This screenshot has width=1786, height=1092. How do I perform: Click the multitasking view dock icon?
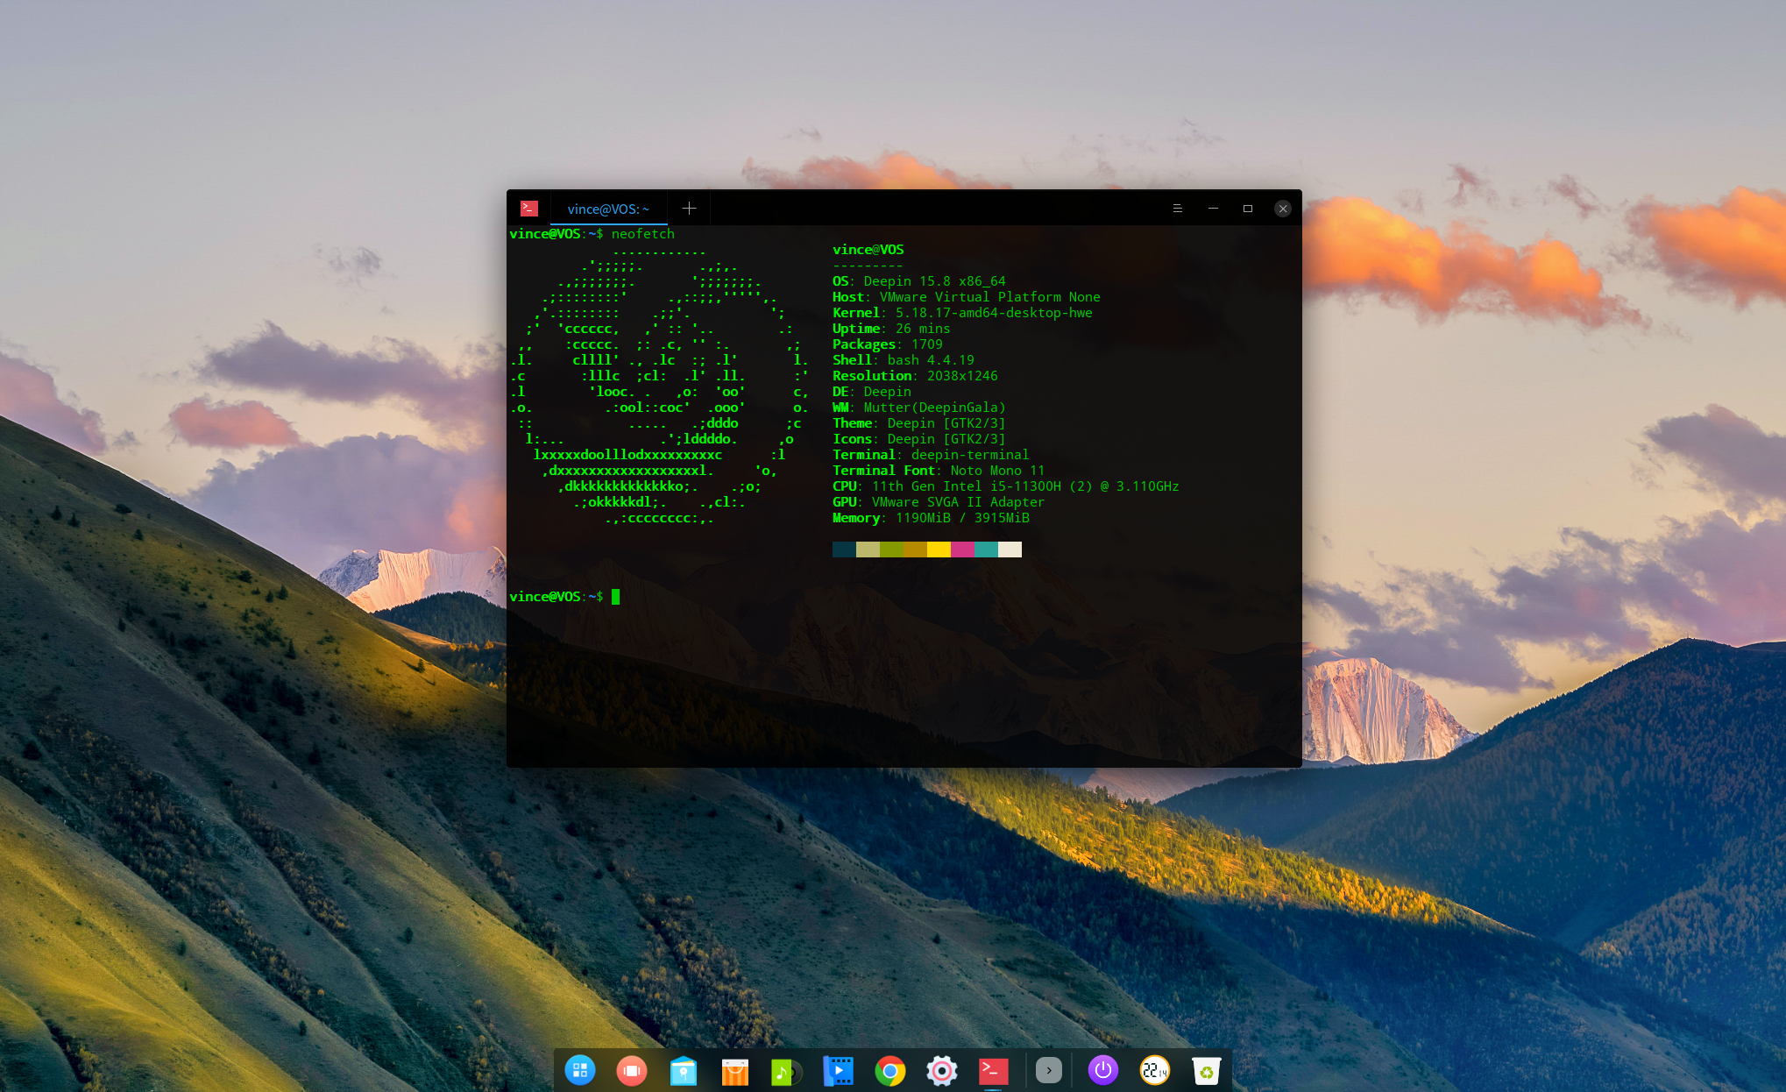(x=631, y=1070)
